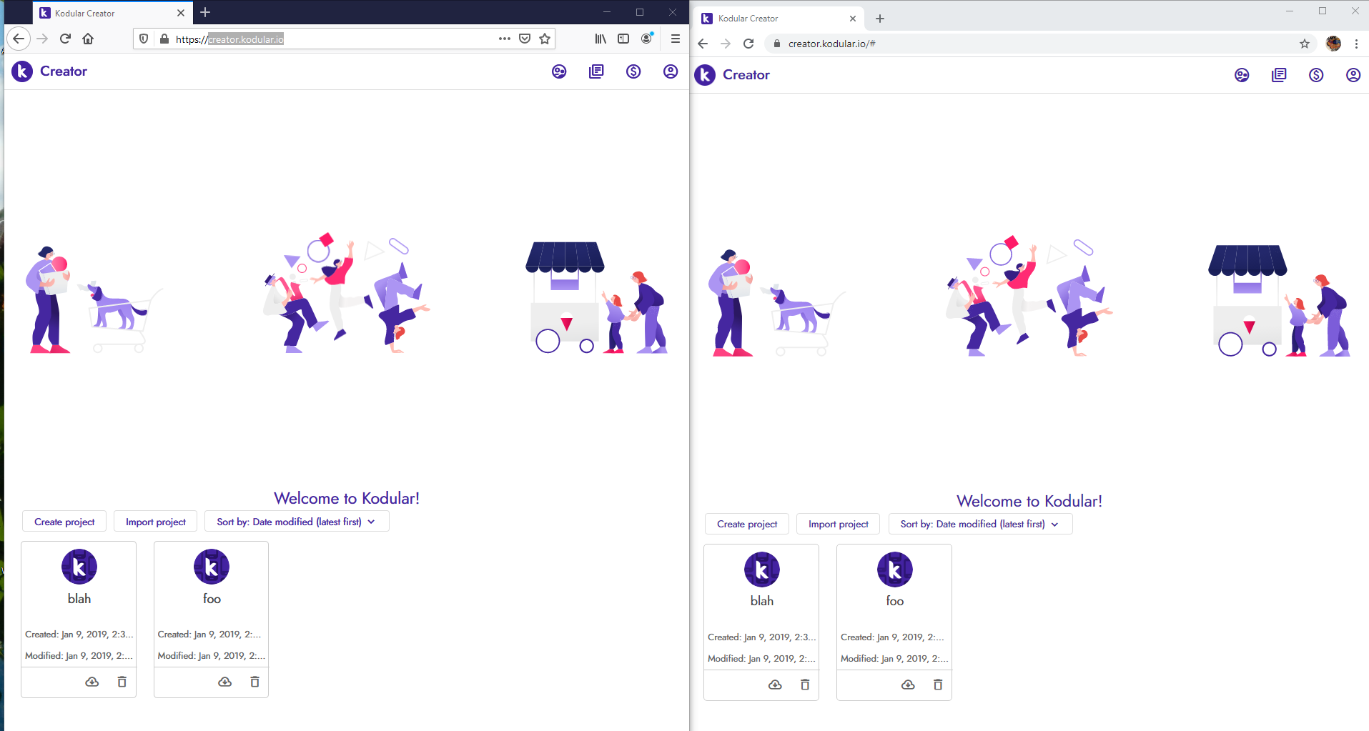Toggle the tracking protection shield
This screenshot has width=1369, height=731.
(144, 39)
